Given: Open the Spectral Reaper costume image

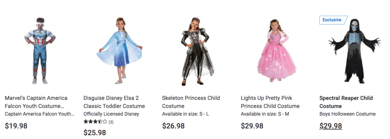Looking at the screenshot, I should [x=355, y=51].
